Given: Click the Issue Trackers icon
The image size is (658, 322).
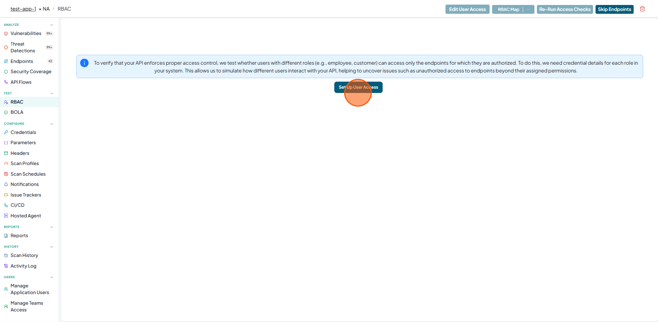Looking at the screenshot, I should pos(6,195).
